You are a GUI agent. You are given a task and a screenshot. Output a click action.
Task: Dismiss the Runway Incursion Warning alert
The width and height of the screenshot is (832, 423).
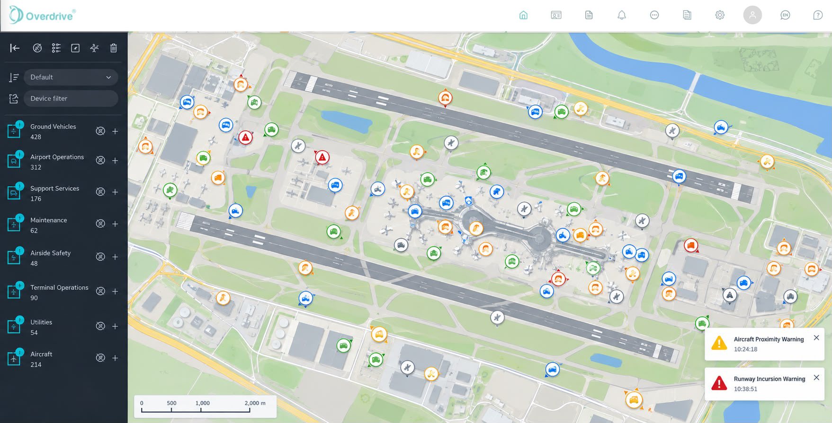[816, 377]
